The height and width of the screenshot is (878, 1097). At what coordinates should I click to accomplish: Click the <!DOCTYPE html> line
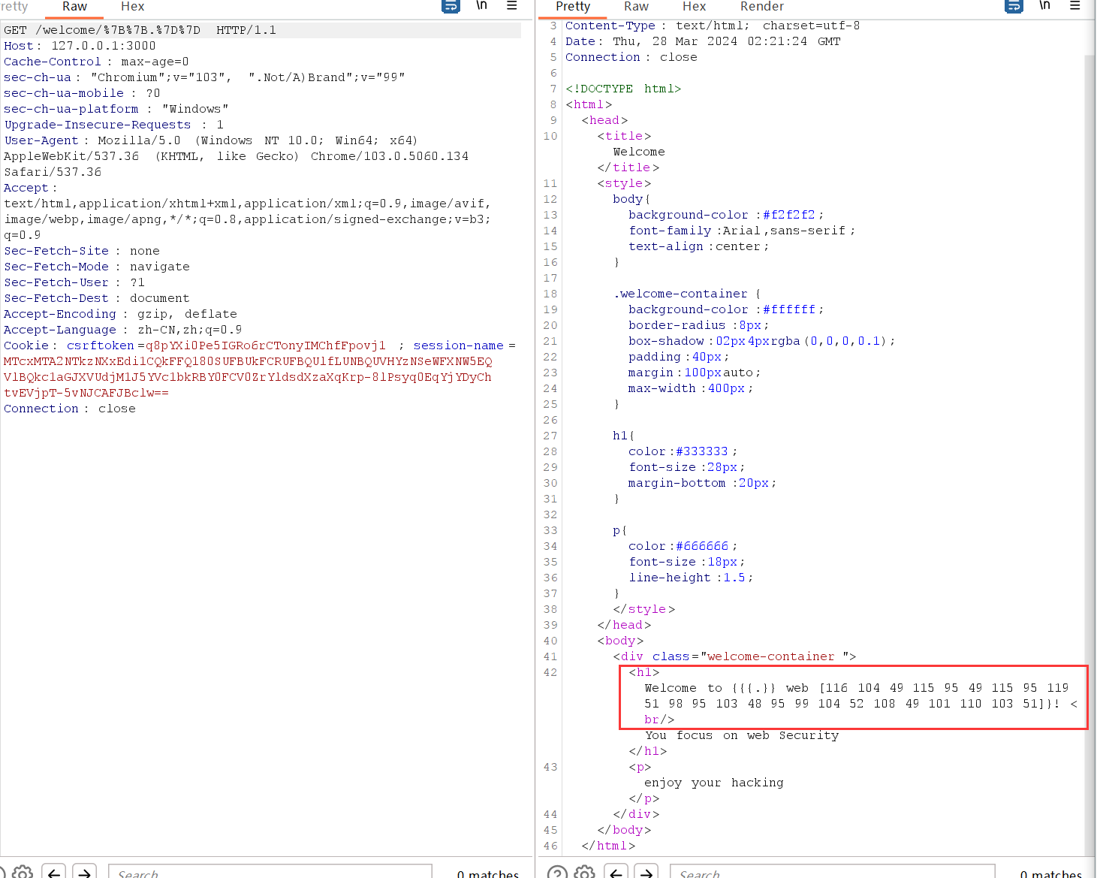pyautogui.click(x=623, y=89)
